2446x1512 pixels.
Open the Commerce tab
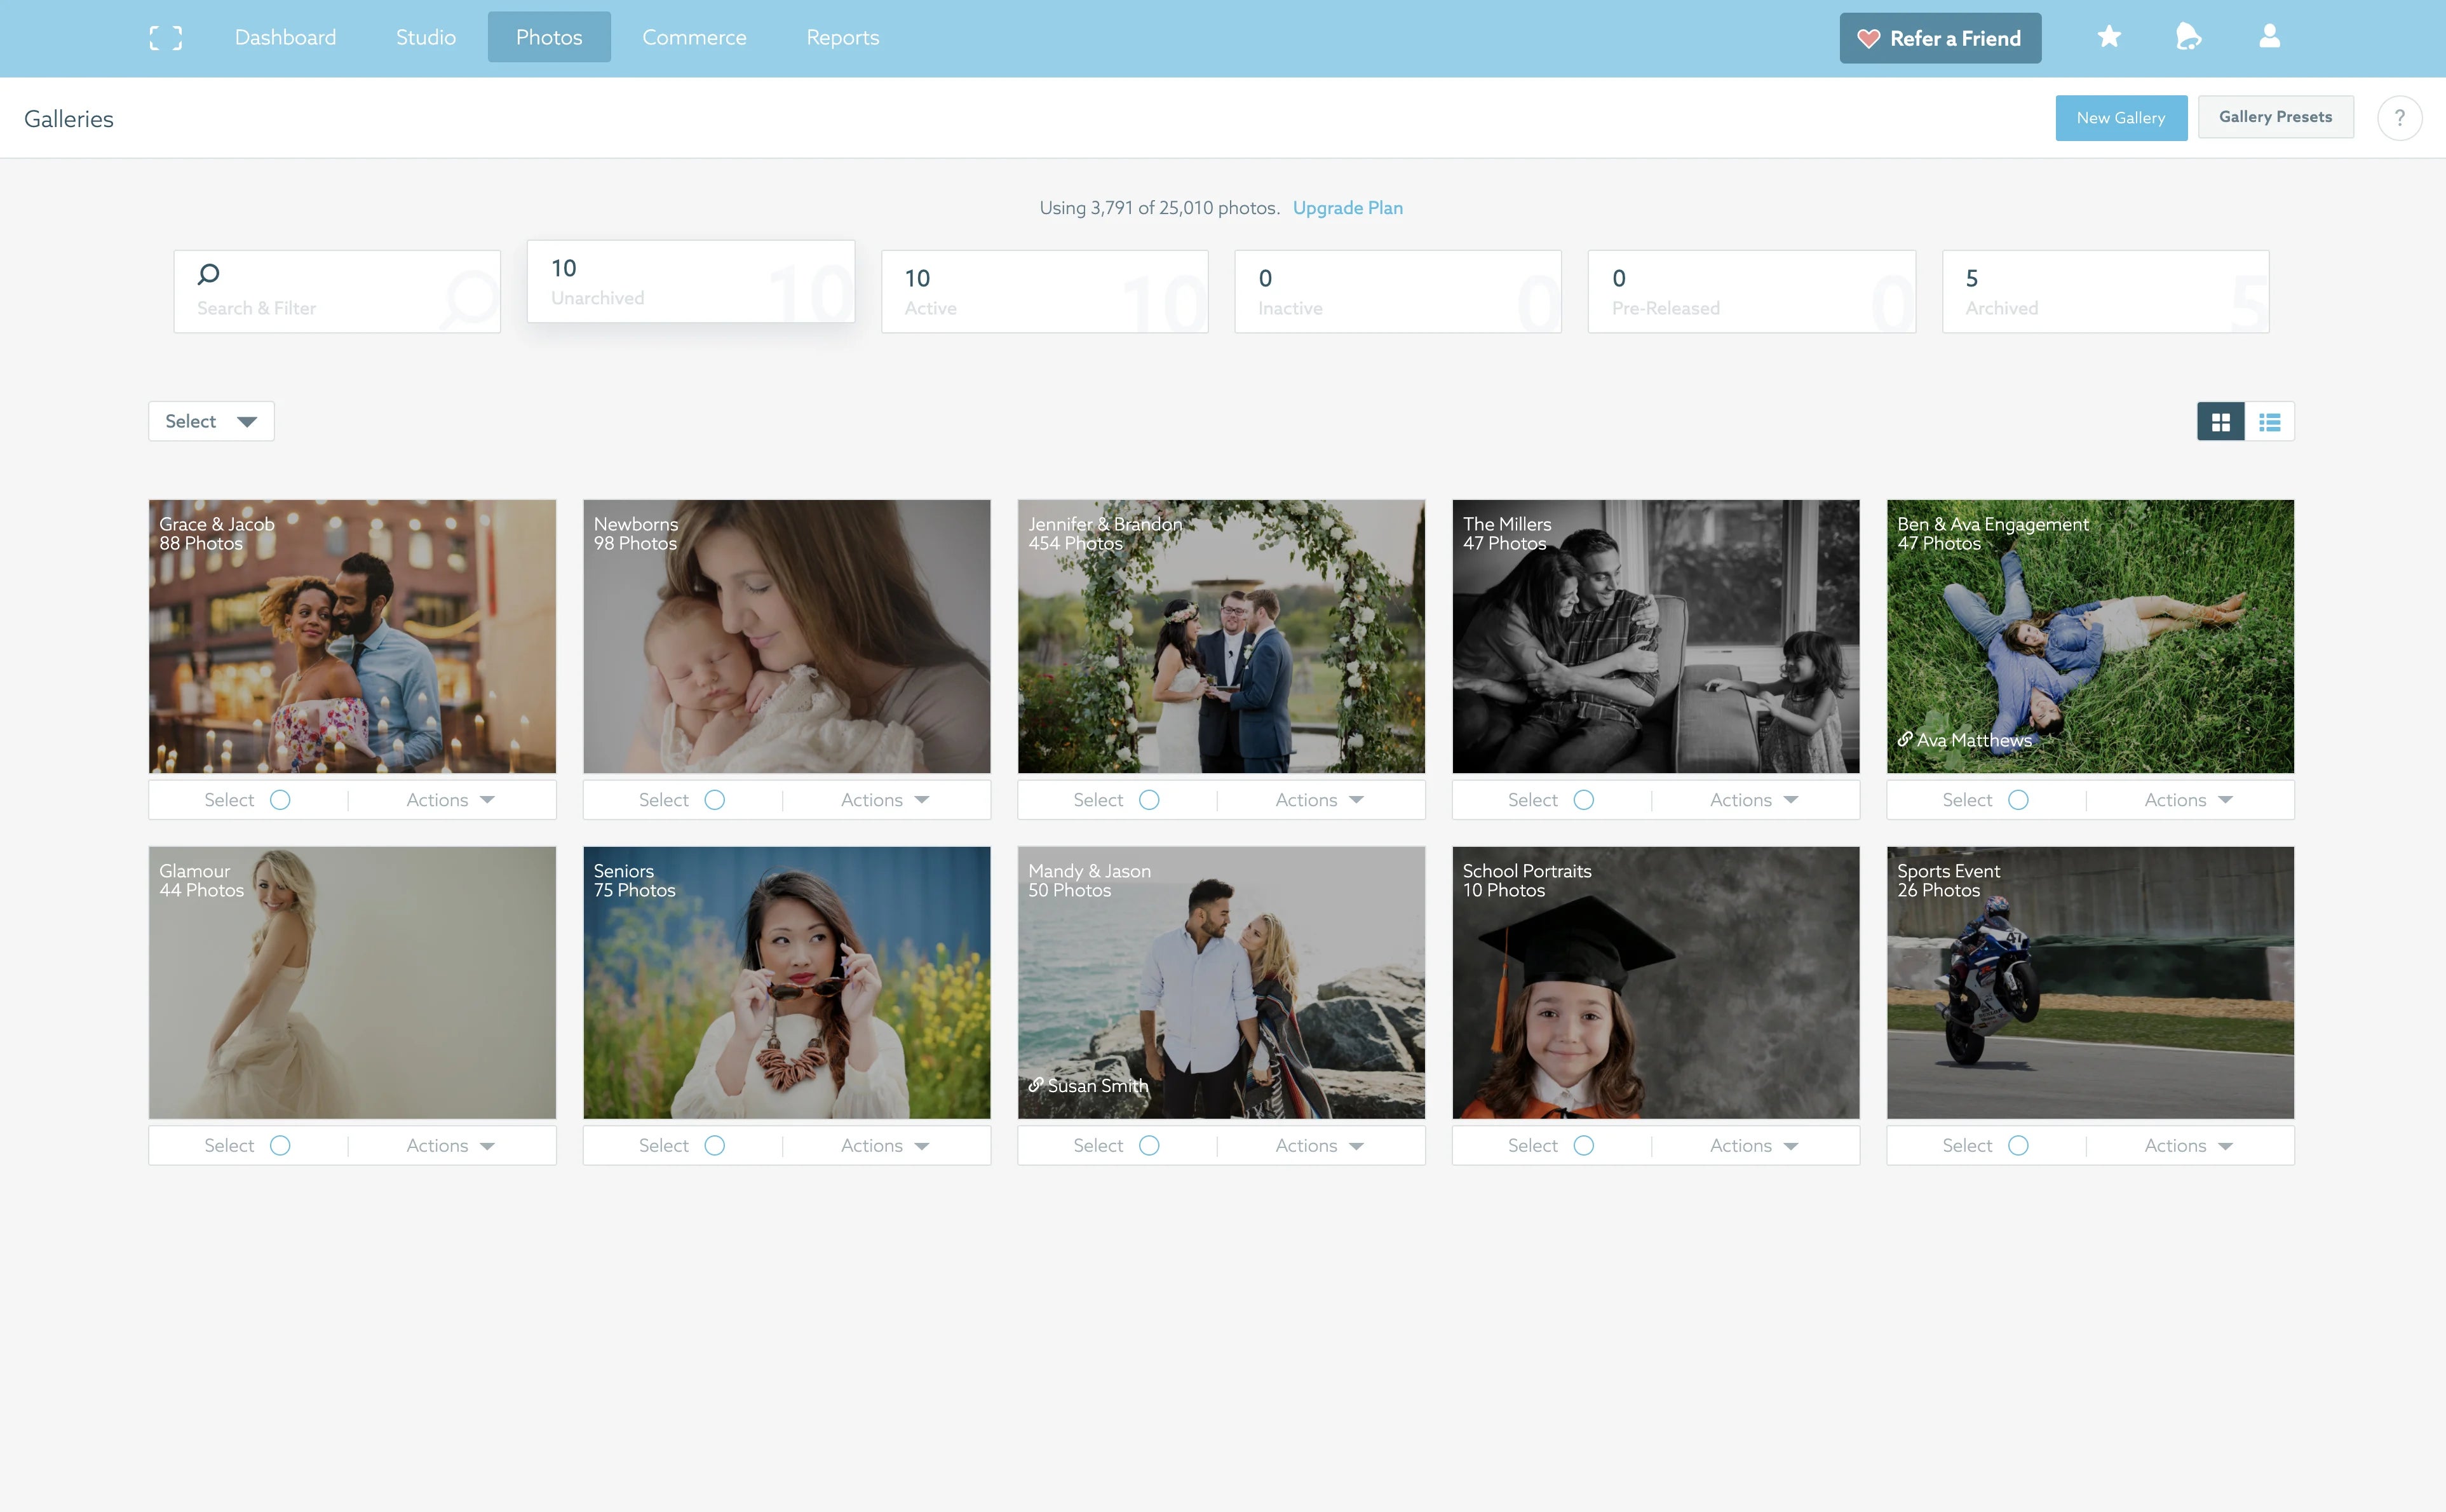click(x=694, y=37)
